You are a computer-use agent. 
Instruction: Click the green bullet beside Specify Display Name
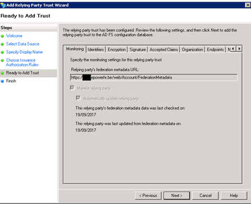[2, 52]
